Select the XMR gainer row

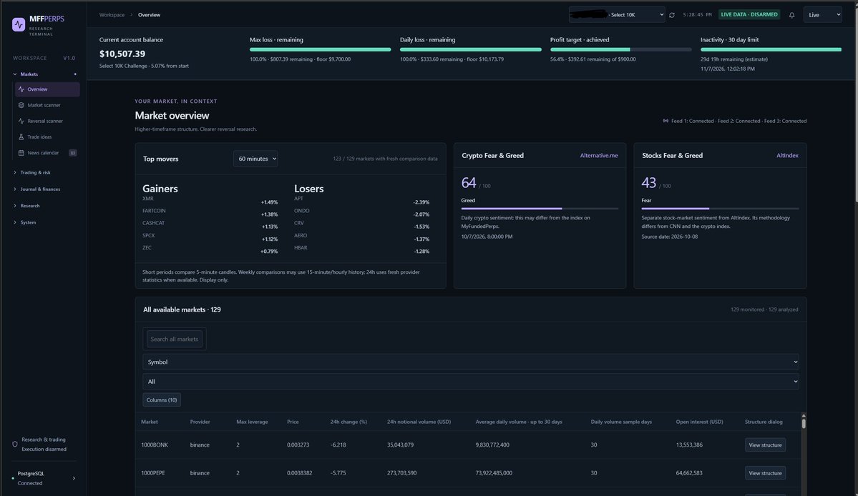tap(210, 200)
